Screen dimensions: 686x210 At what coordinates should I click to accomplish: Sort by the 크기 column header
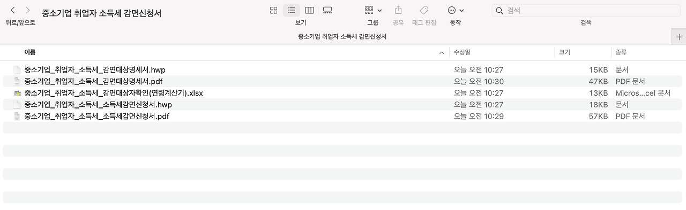(564, 52)
